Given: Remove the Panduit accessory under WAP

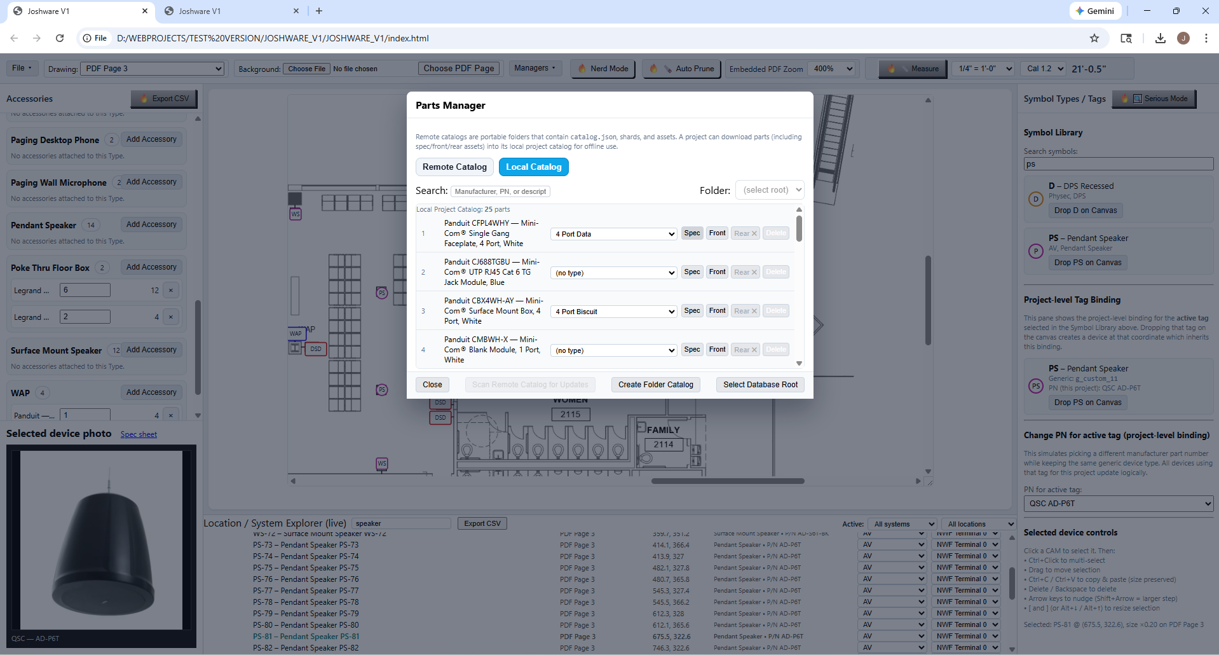Looking at the screenshot, I should tap(170, 415).
